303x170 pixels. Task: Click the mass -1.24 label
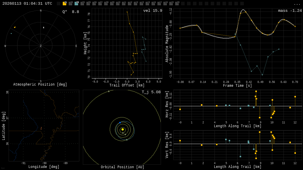tap(290, 11)
